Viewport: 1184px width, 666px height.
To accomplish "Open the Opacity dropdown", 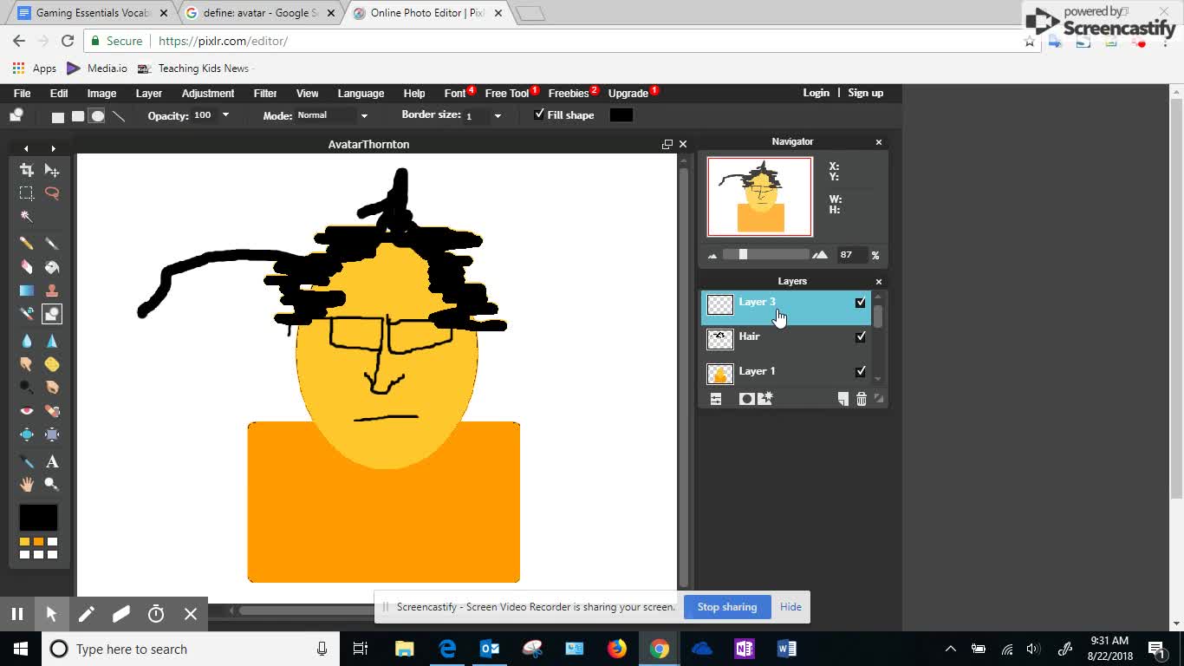I will tap(225, 115).
